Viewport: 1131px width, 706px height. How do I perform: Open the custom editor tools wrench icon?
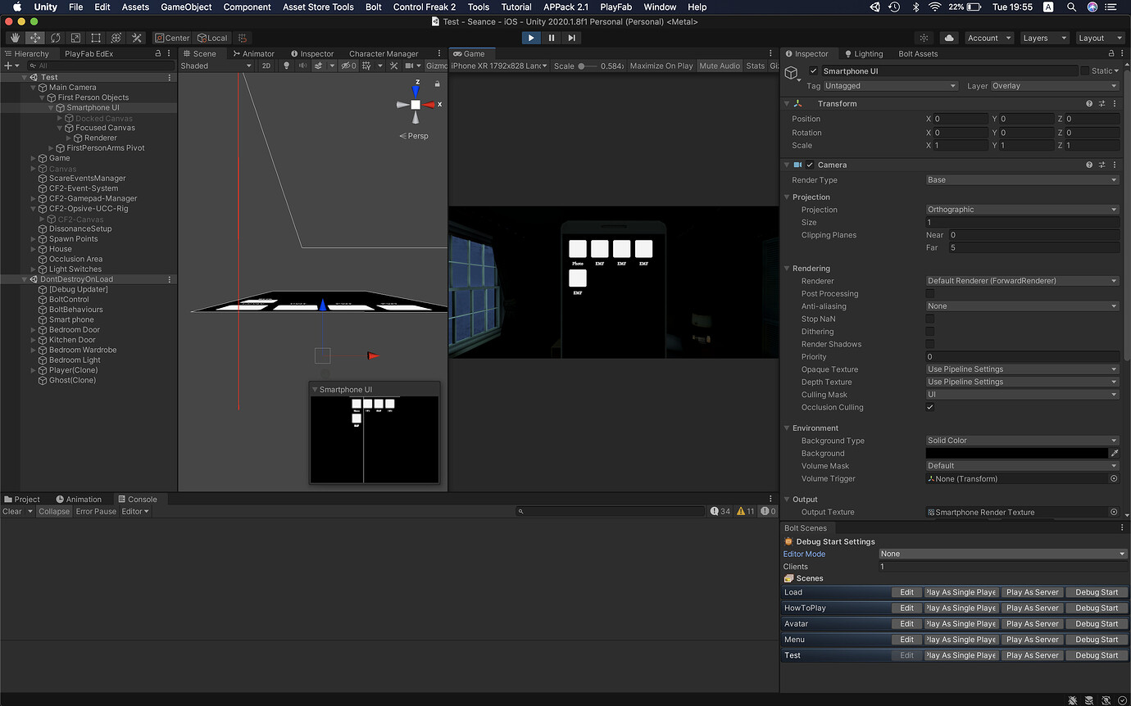[x=136, y=38]
